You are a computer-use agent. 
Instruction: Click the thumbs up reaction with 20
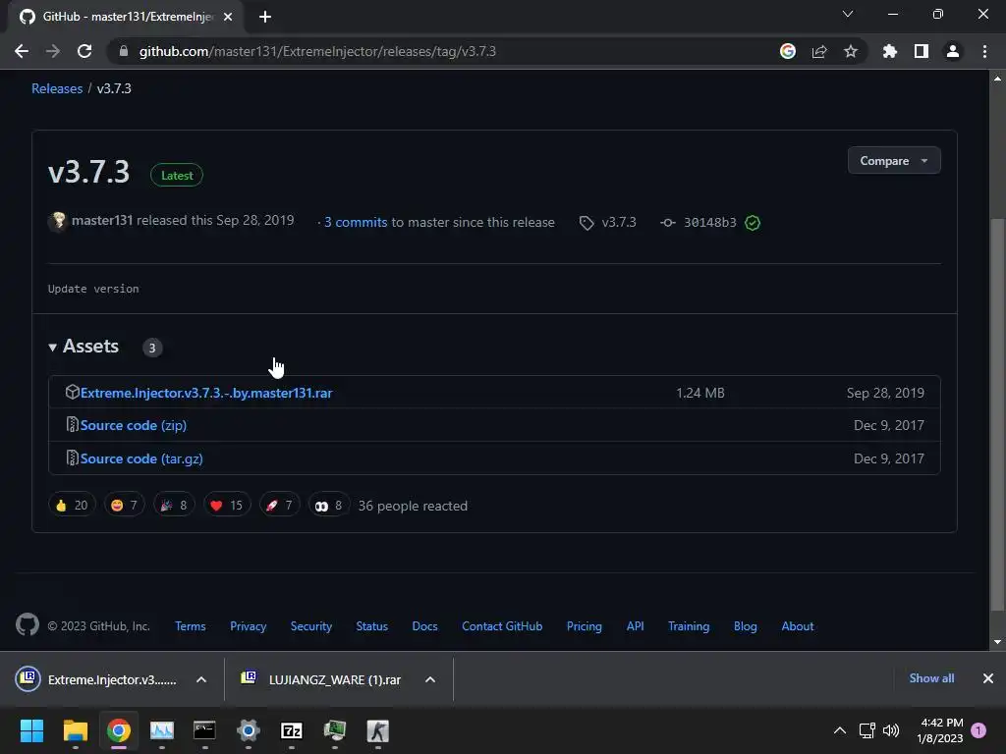72,506
